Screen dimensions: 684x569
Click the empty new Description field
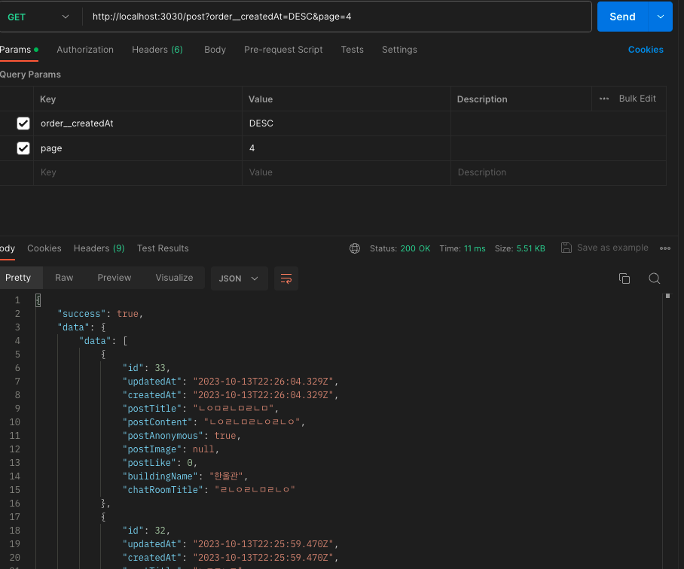[x=558, y=172]
